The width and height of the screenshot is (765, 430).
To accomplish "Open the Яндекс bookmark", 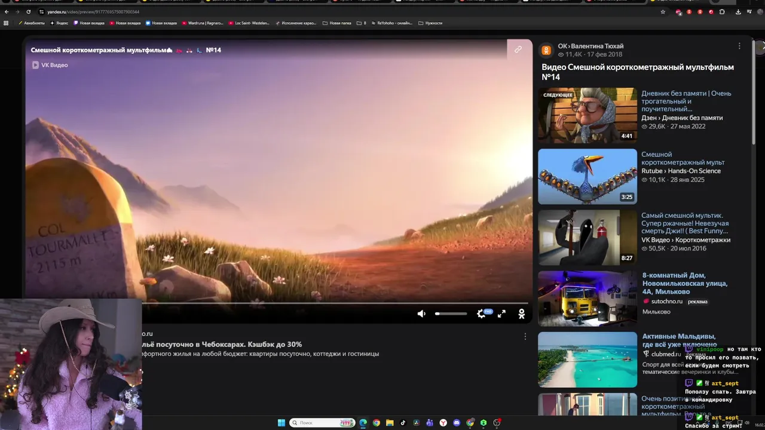I will tap(59, 23).
